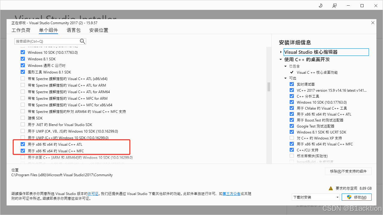Uncheck C++ 分析工具 option

tap(292, 96)
